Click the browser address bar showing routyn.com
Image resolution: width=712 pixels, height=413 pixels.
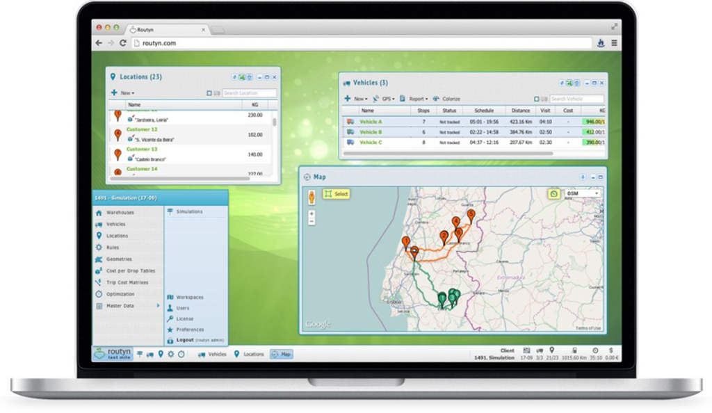[x=362, y=43]
